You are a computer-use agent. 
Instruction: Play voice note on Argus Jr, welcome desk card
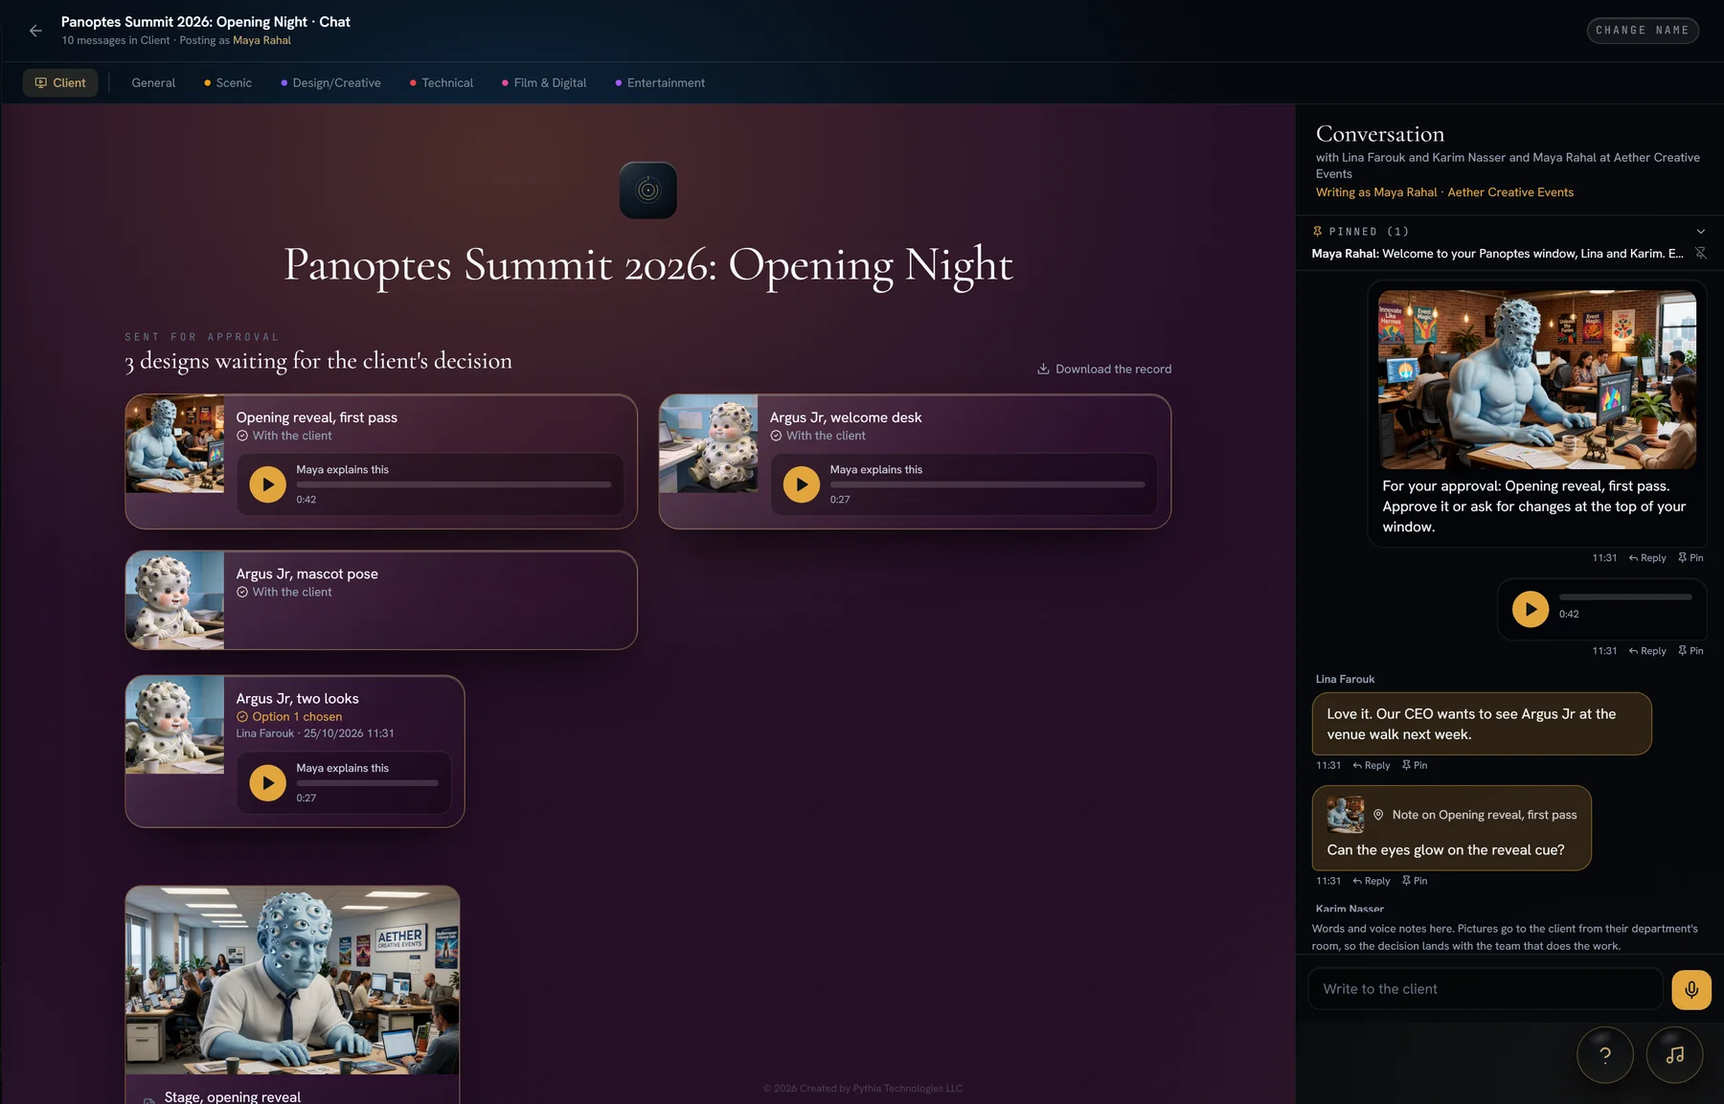[x=802, y=484]
